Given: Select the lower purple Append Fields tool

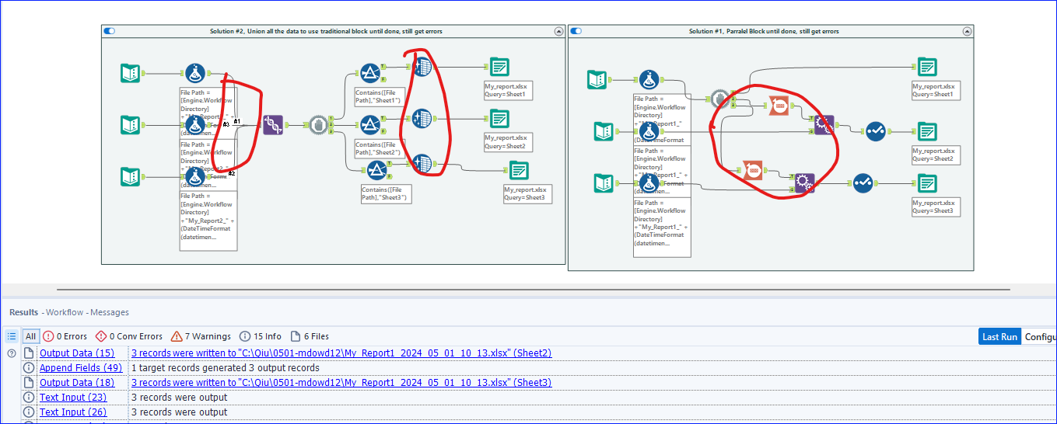Looking at the screenshot, I should [x=804, y=182].
